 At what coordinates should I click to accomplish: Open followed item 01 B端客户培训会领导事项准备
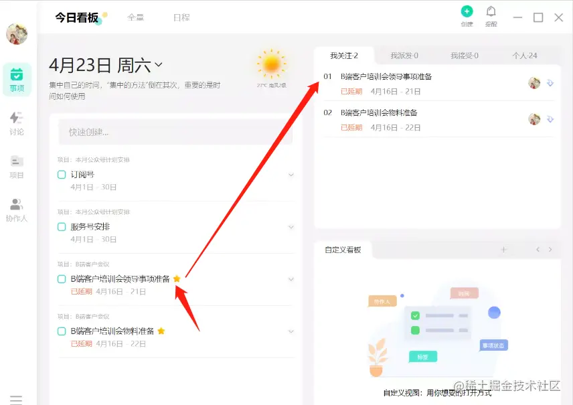click(x=386, y=76)
